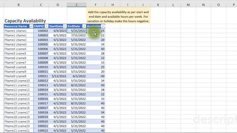Select column H header
The height and width of the screenshot is (133, 237).
point(113,5)
